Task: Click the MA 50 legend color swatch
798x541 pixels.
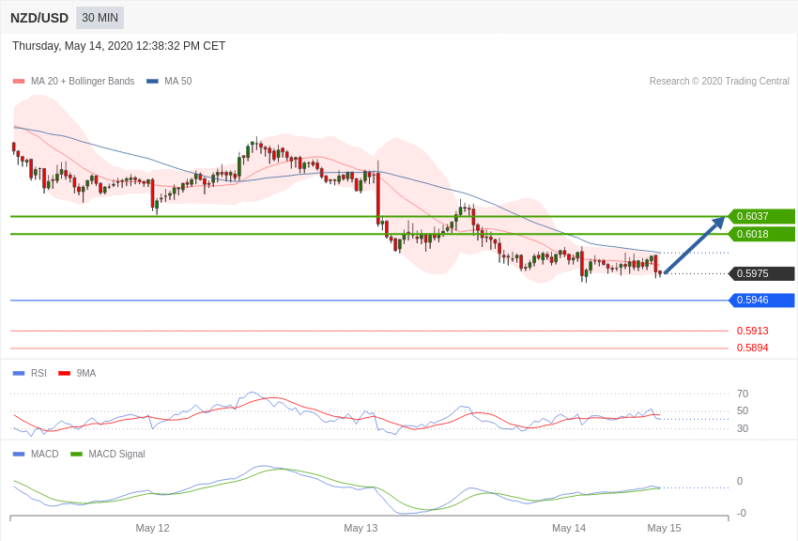Action: pyautogui.click(x=152, y=81)
